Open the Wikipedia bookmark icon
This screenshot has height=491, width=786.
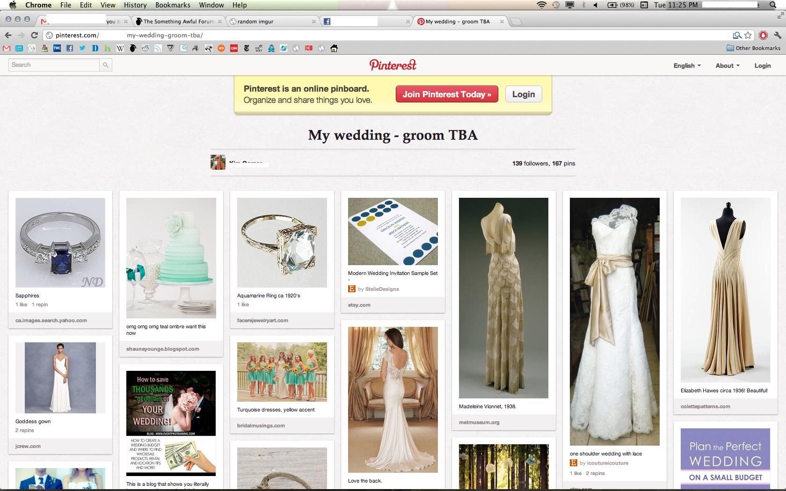(120, 48)
